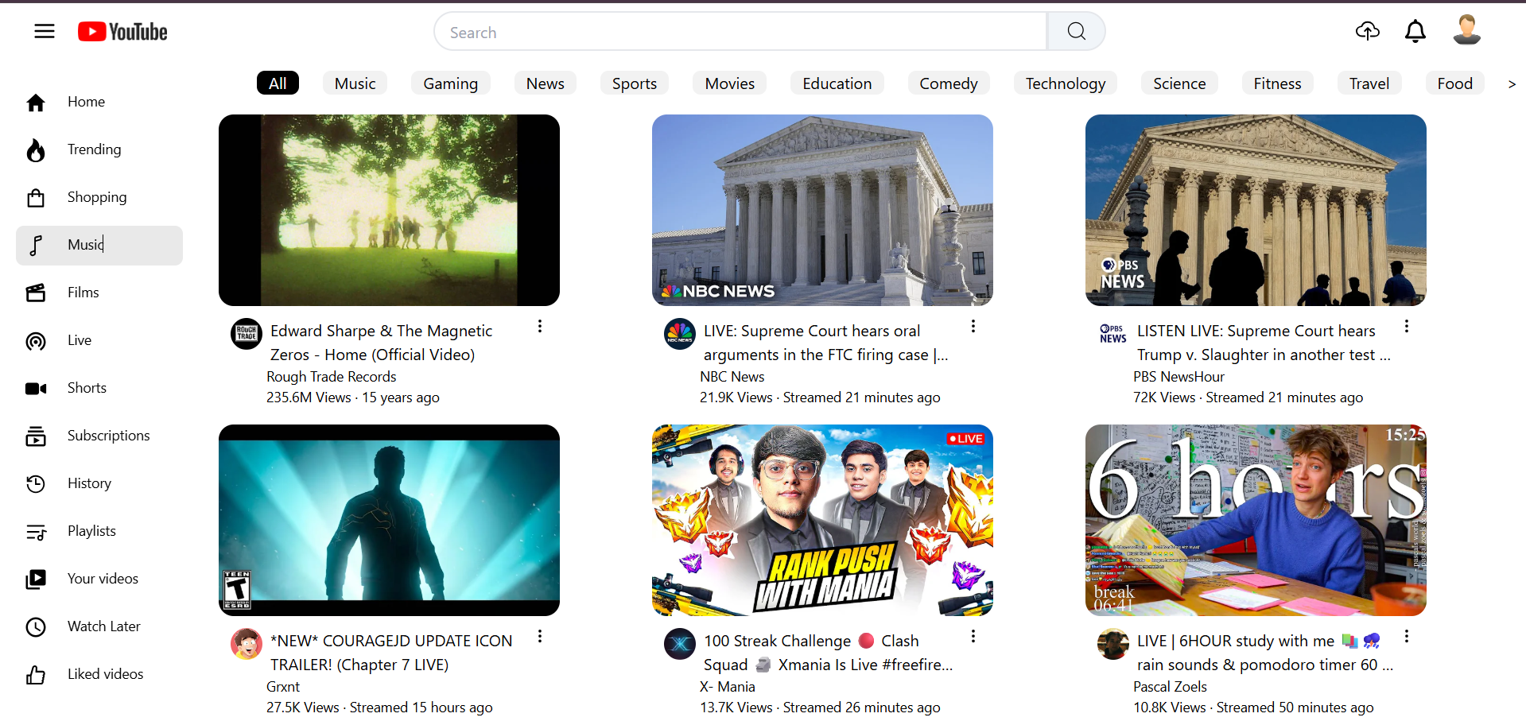Open the 6 hour study video thumbnail
The image size is (1526, 725).
tap(1255, 520)
